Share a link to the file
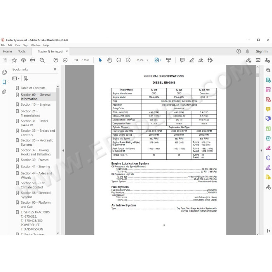 249,60
